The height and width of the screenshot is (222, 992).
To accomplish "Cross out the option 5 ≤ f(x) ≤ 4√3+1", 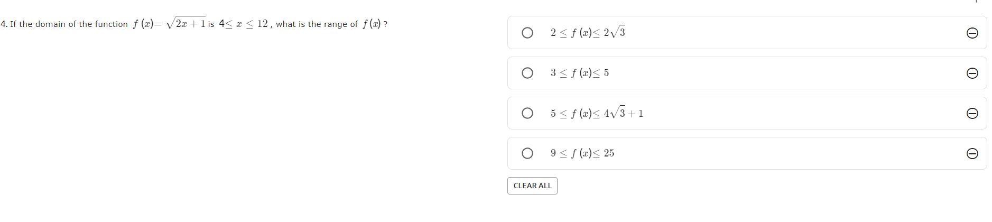I will (x=971, y=114).
